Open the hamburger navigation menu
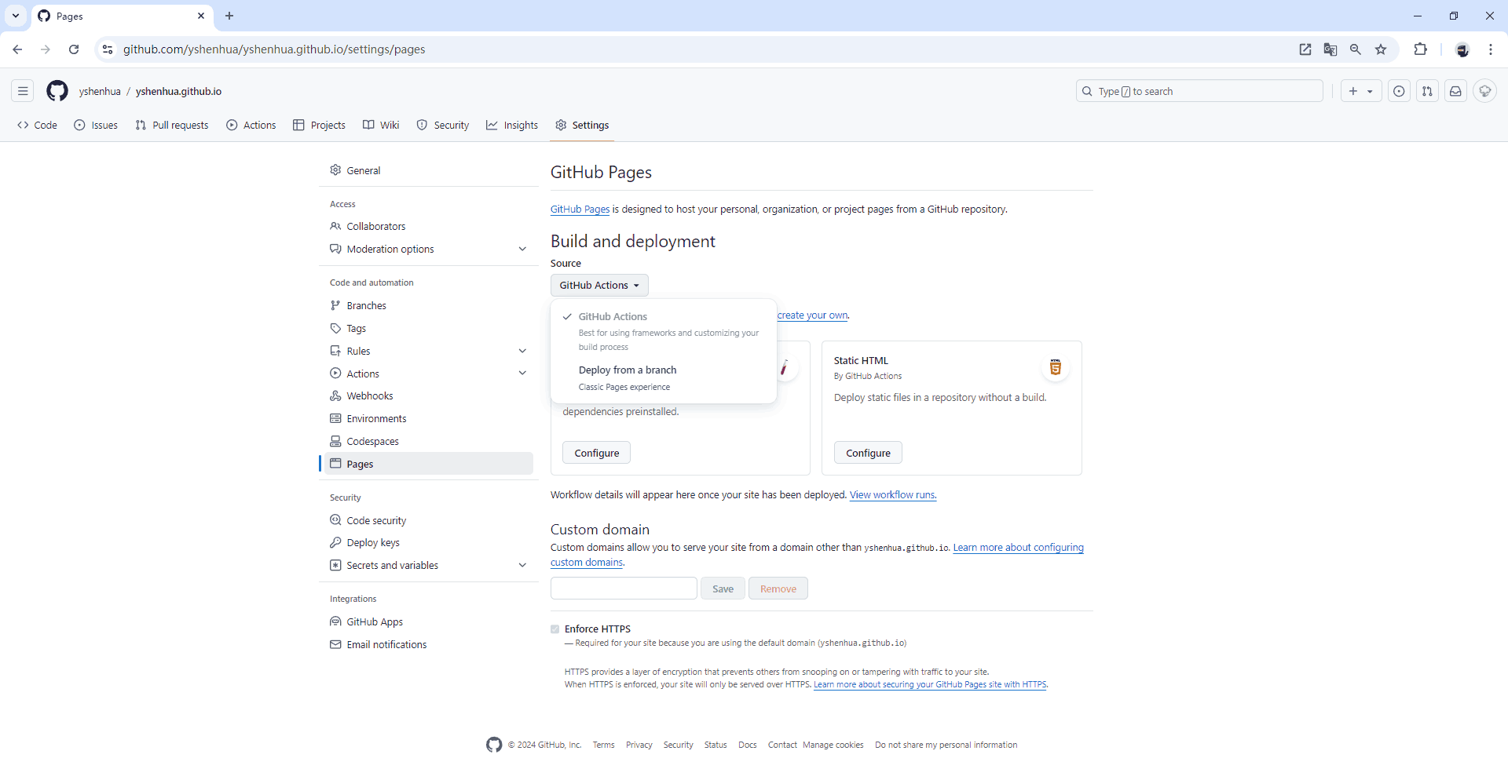 click(23, 91)
